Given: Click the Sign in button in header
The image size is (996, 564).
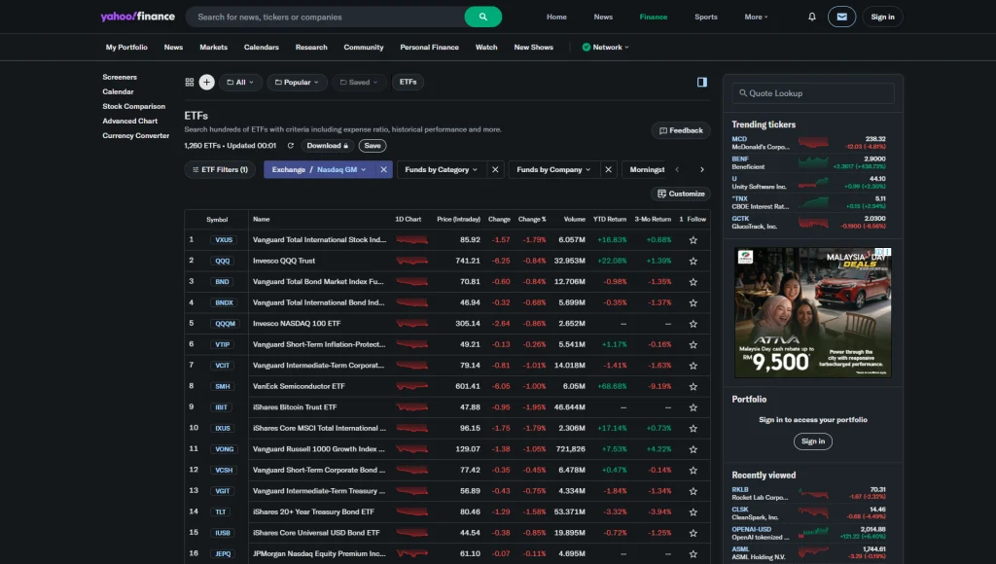Looking at the screenshot, I should [882, 17].
